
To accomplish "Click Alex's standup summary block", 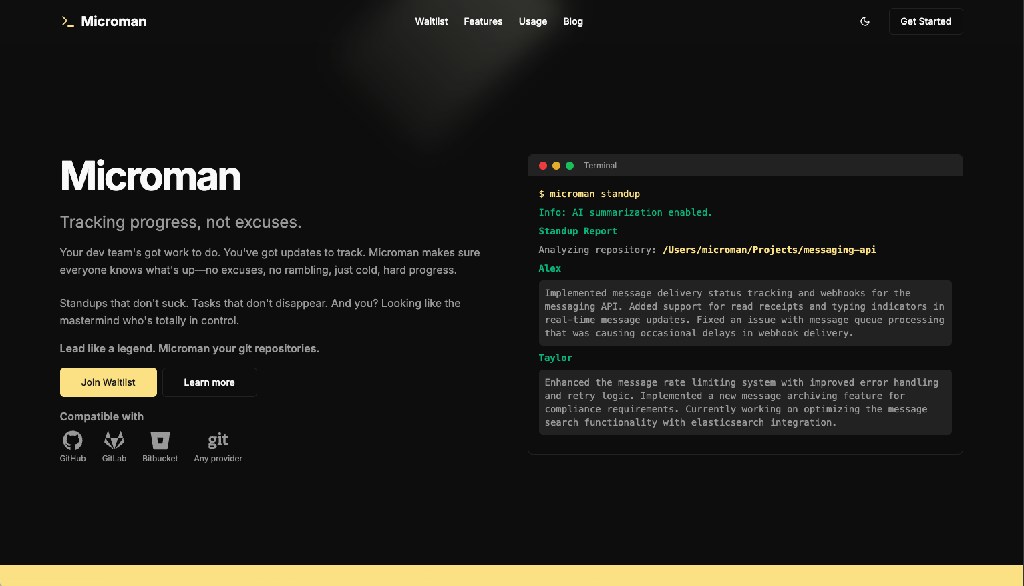I will [x=745, y=313].
